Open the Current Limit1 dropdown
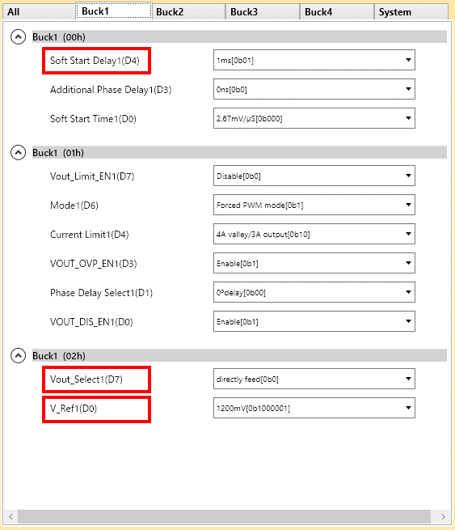This screenshot has height=530, width=455. click(x=314, y=234)
